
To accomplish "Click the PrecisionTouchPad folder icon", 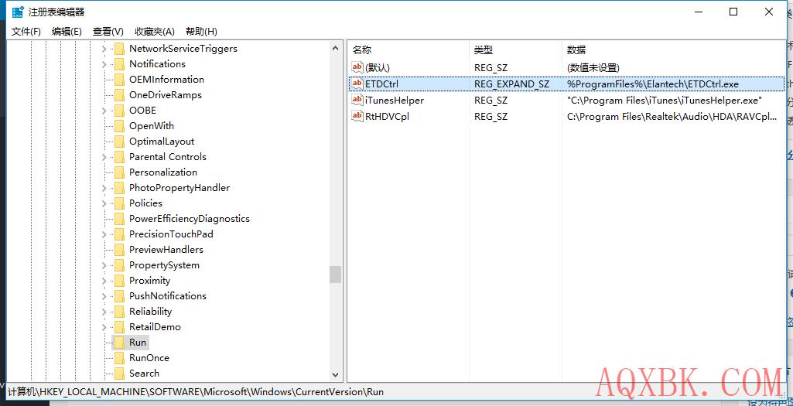I will click(119, 234).
